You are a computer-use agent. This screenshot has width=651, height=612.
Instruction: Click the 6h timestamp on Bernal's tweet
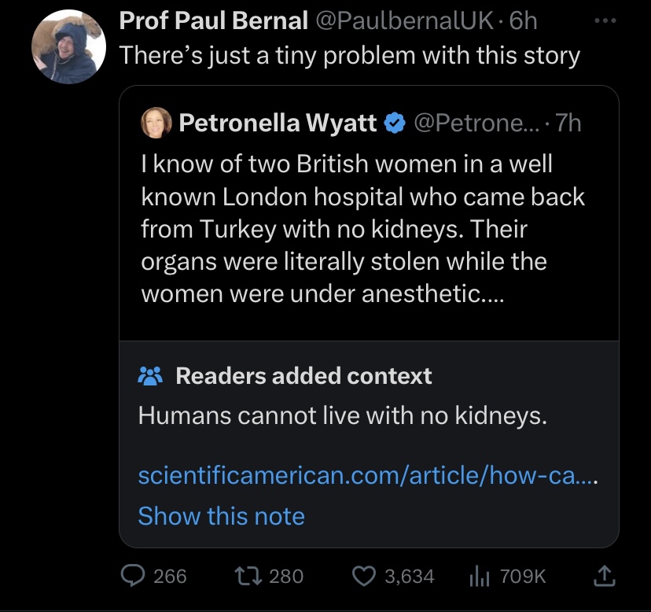pos(523,20)
